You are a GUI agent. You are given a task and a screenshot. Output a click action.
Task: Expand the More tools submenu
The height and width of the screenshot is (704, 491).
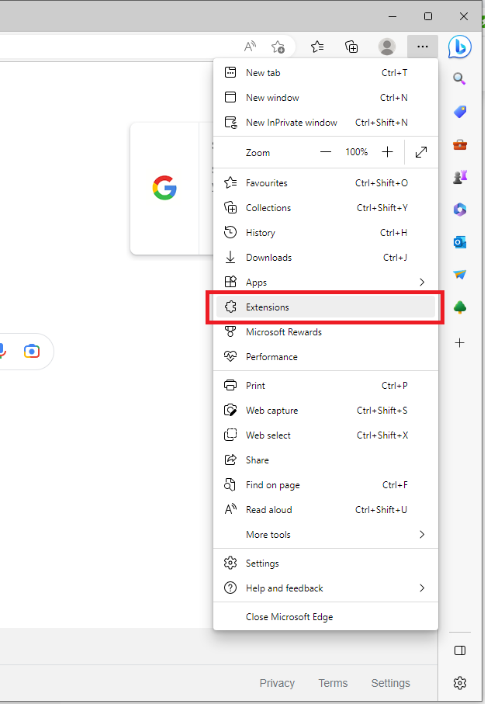[x=422, y=535]
